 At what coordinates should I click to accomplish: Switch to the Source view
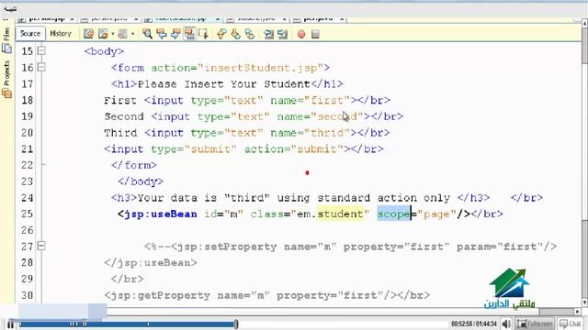[30, 34]
